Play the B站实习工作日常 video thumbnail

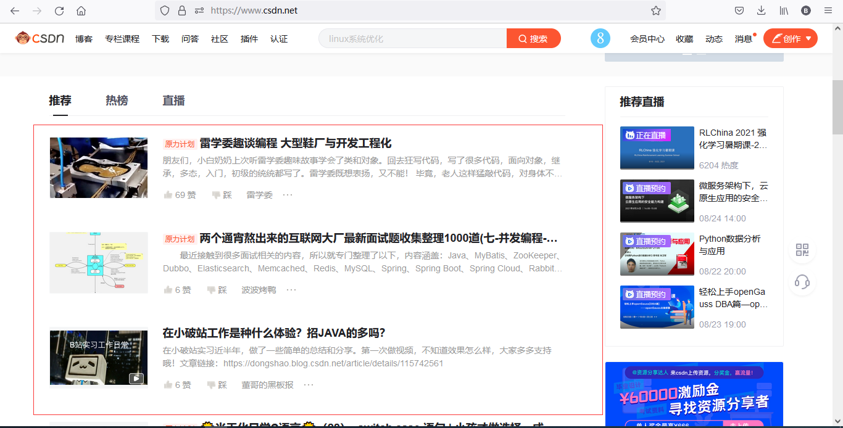pos(99,358)
